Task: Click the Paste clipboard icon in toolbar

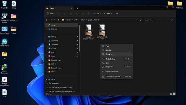Action: click(x=71, y=14)
